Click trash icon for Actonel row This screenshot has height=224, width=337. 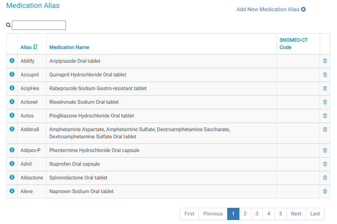pyautogui.click(x=325, y=102)
